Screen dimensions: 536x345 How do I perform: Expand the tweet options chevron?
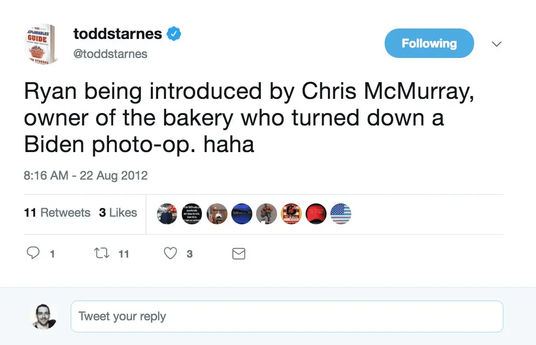click(x=496, y=44)
